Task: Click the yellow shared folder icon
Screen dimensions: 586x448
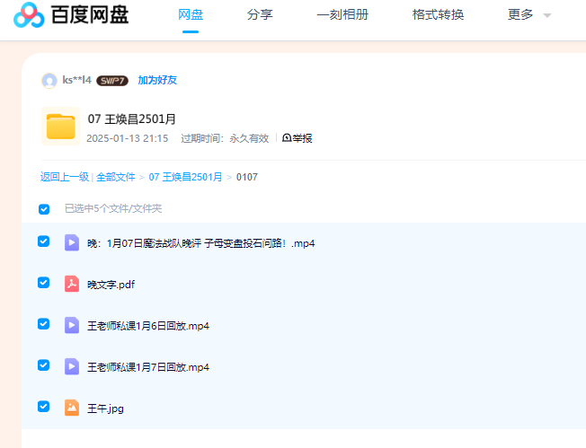Action: pos(60,127)
